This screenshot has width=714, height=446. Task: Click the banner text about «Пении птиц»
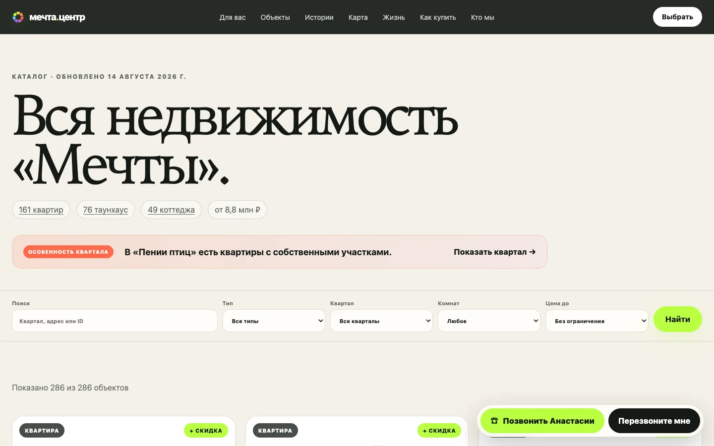258,252
